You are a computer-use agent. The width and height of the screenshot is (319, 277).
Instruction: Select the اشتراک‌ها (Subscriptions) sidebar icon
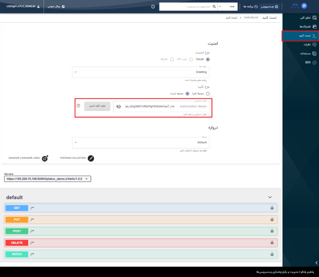315,27
